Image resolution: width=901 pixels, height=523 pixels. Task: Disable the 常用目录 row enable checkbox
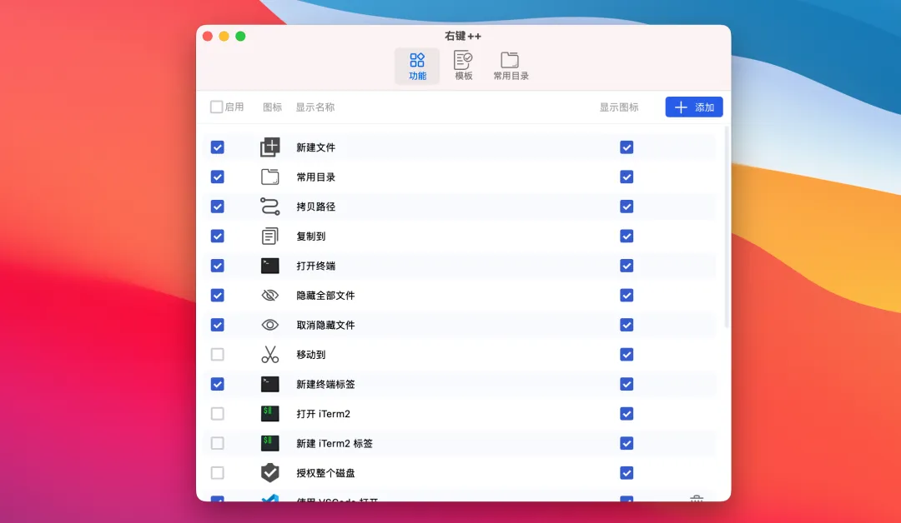pyautogui.click(x=217, y=177)
